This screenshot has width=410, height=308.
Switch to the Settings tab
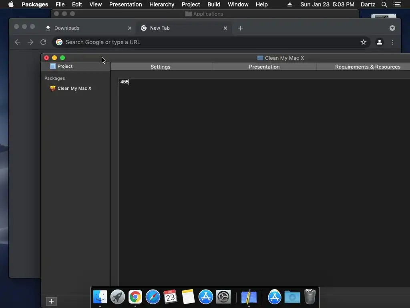161,67
